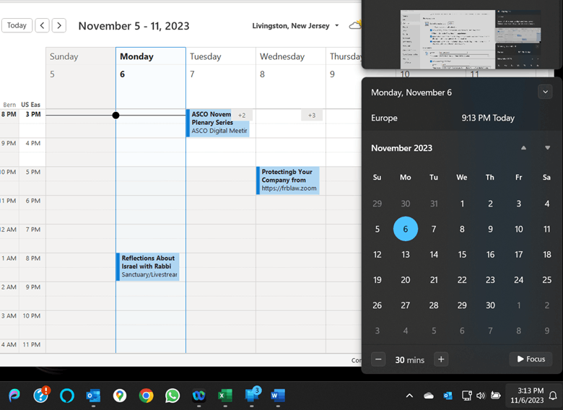Image resolution: width=563 pixels, height=410 pixels.
Task: Open notifications bell icon
Action: pos(554,396)
